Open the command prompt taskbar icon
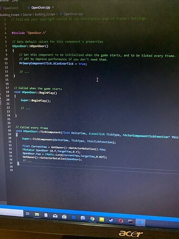 tap(130, 221)
